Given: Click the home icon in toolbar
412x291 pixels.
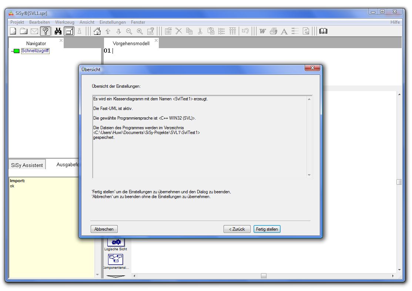Looking at the screenshot, I should [97, 31].
